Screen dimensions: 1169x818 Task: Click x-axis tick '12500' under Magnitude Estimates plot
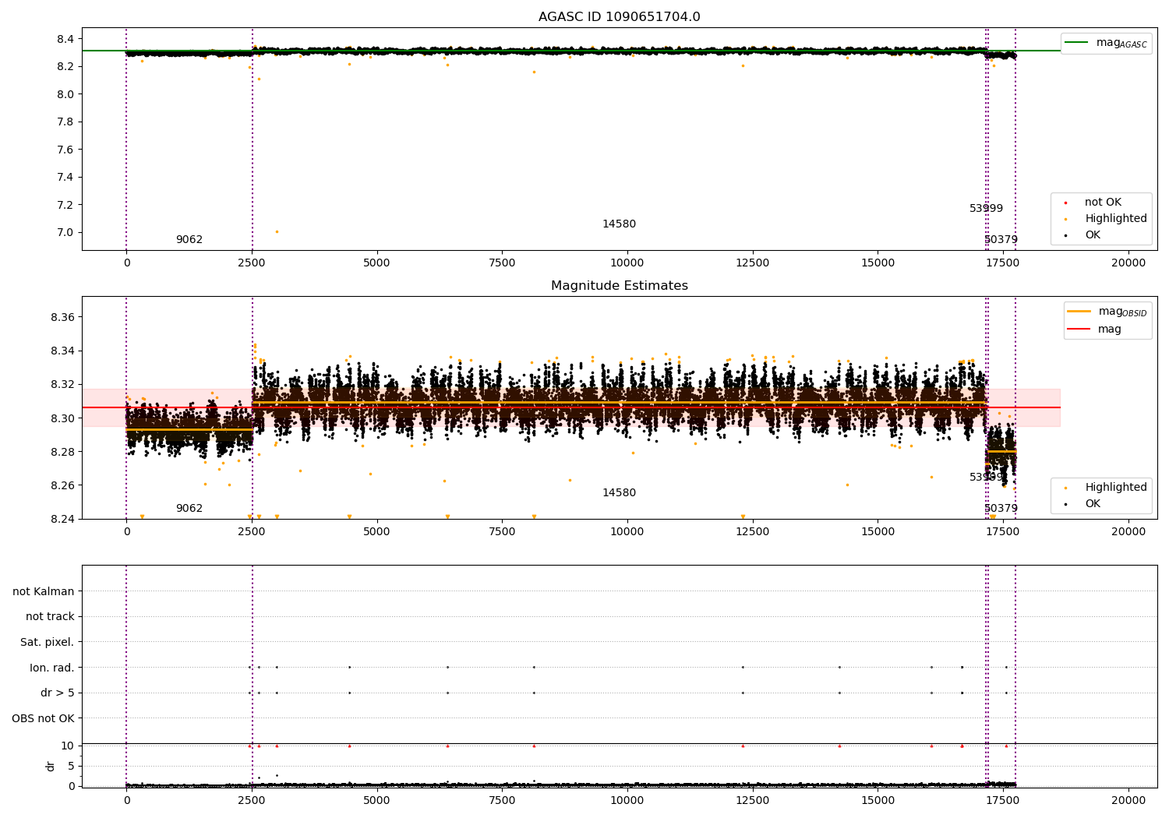click(x=753, y=531)
